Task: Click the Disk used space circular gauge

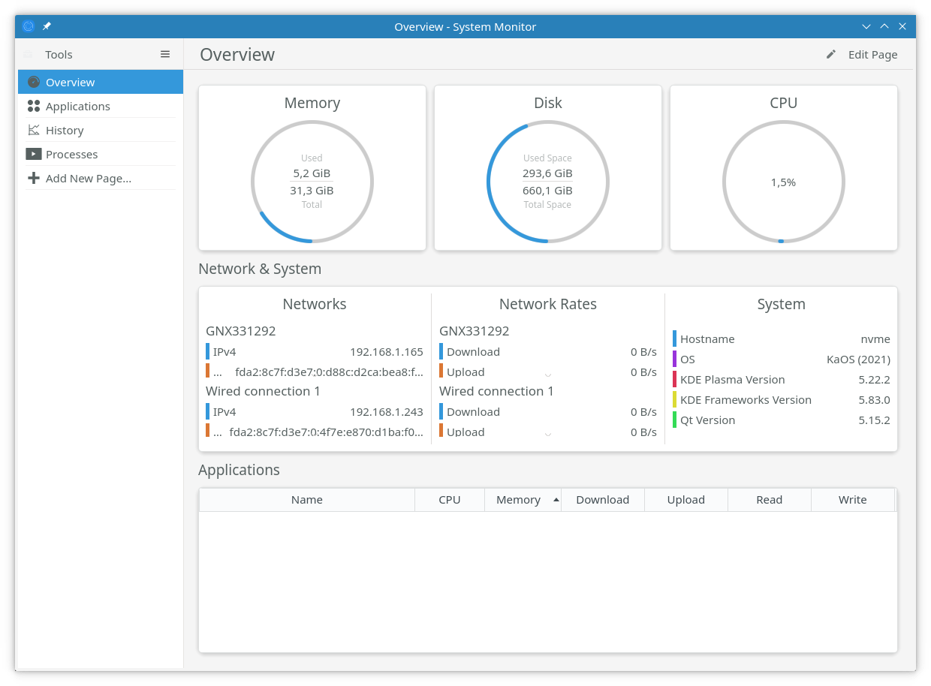Action: tap(547, 182)
